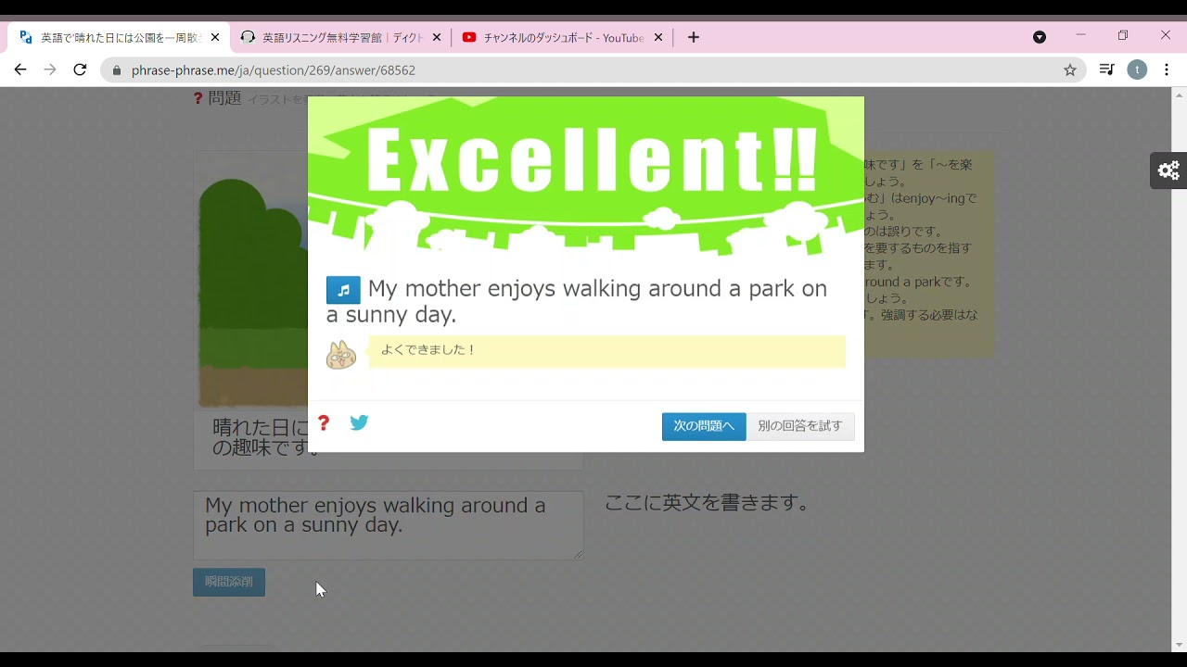Click the English answer text area
Viewport: 1187px width, 667px height.
pos(389,525)
